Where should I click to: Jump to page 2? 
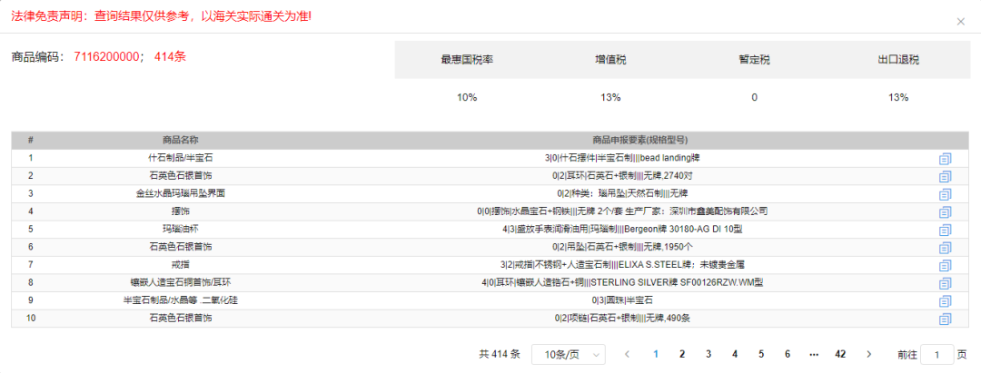[x=682, y=354]
